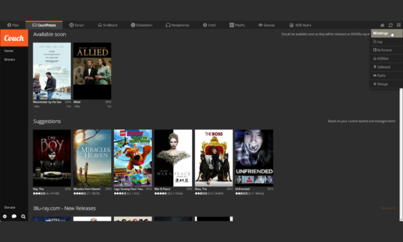
Task: Open the SickBeard tab
Action: coord(108,25)
